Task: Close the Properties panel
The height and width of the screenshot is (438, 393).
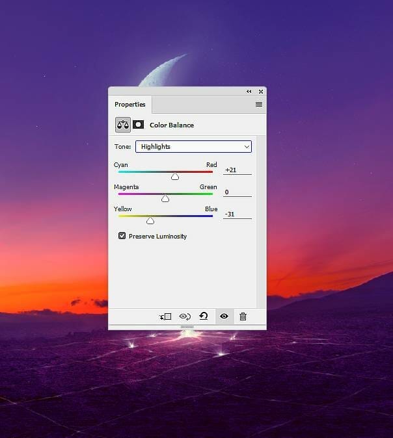Action: pos(261,92)
